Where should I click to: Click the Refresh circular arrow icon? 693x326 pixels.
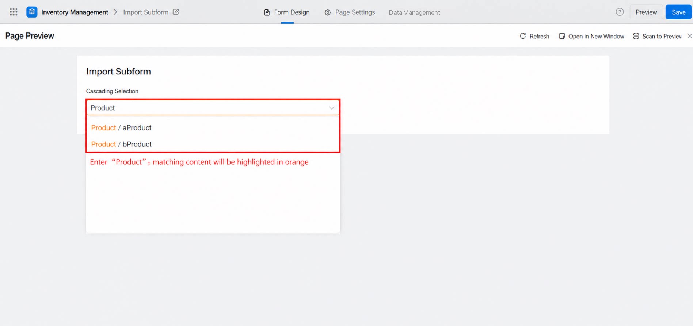click(x=523, y=36)
